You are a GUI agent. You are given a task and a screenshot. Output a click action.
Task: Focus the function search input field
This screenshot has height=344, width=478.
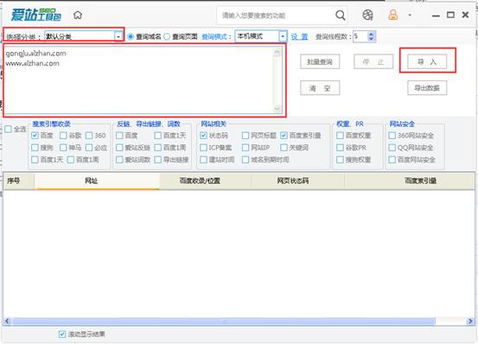(276, 16)
